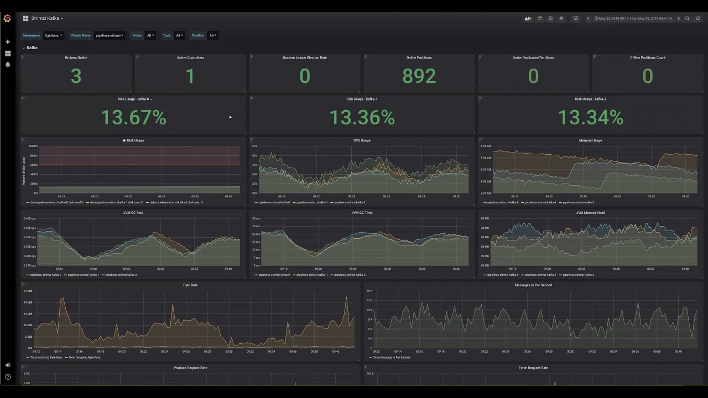
Task: Open the Unclean Leader Election Rate title menu
Action: click(x=305, y=57)
